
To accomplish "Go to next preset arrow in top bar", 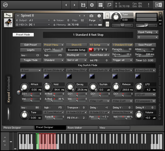I will (74, 5).
